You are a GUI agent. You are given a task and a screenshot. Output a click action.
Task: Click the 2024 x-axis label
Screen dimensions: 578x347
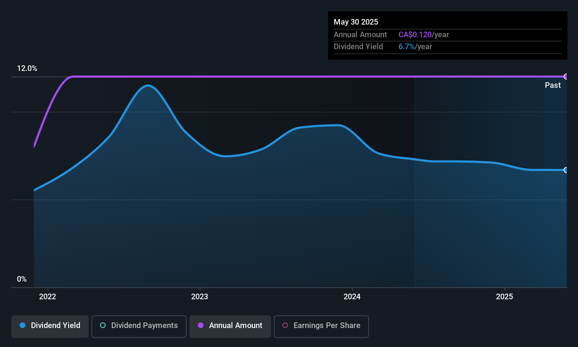tap(352, 296)
